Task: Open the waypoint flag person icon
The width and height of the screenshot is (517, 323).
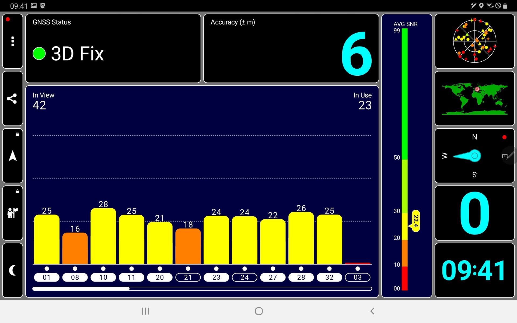Action: [12, 213]
